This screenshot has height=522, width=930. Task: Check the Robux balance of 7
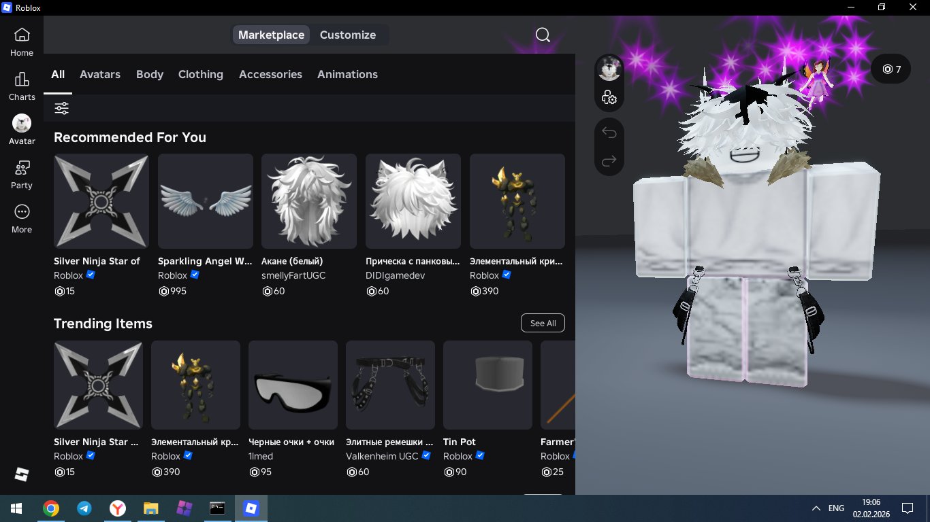[x=891, y=69]
